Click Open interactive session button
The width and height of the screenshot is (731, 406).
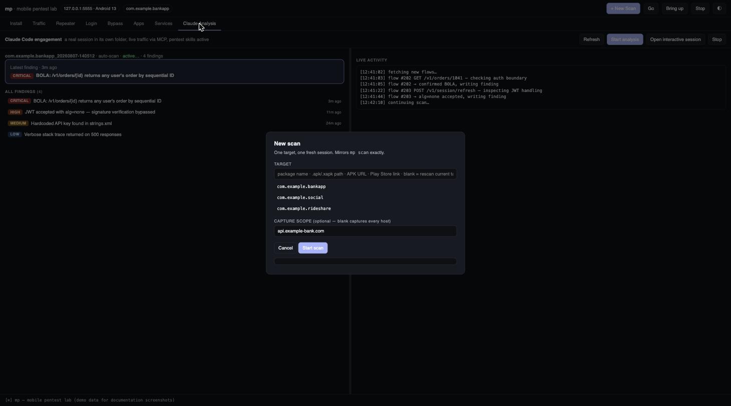[675, 39]
